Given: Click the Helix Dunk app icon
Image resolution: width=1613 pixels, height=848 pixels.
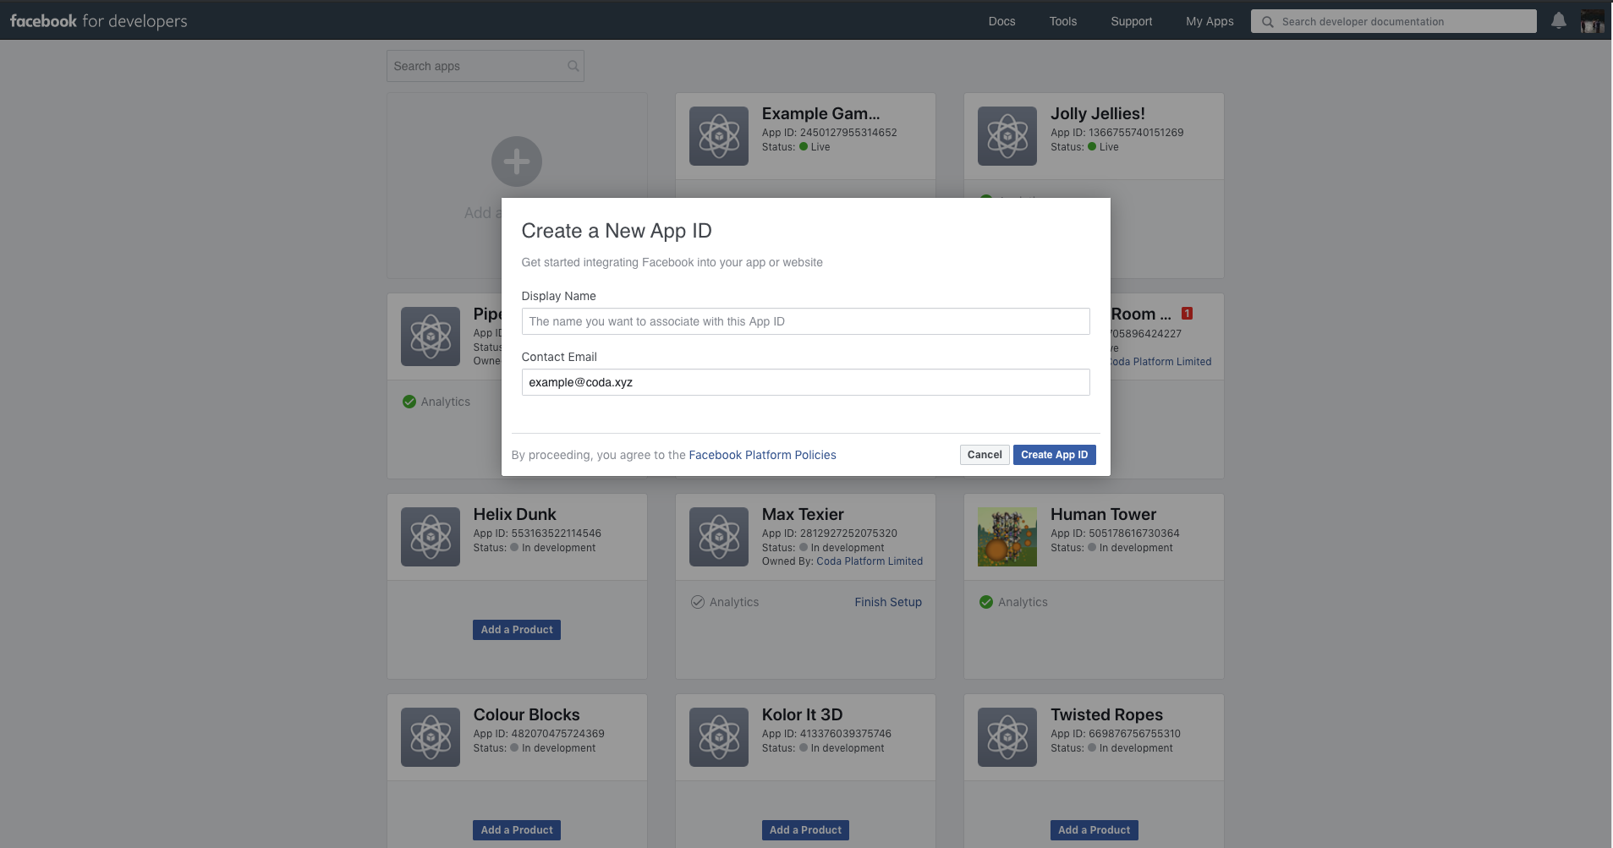Looking at the screenshot, I should [430, 537].
